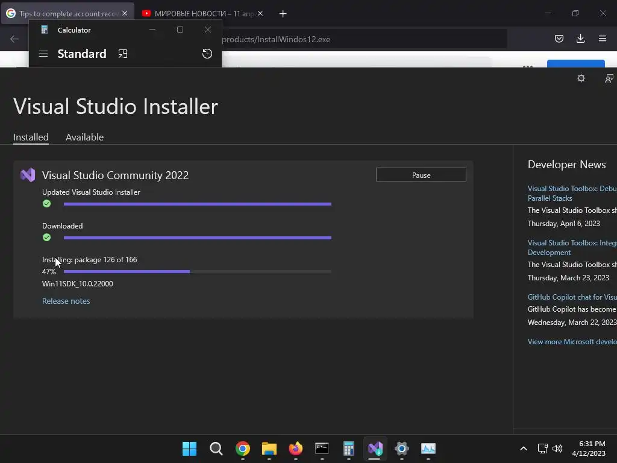Click the 47% progress text

49,272
